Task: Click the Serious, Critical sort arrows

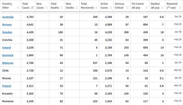Action: 127,8
